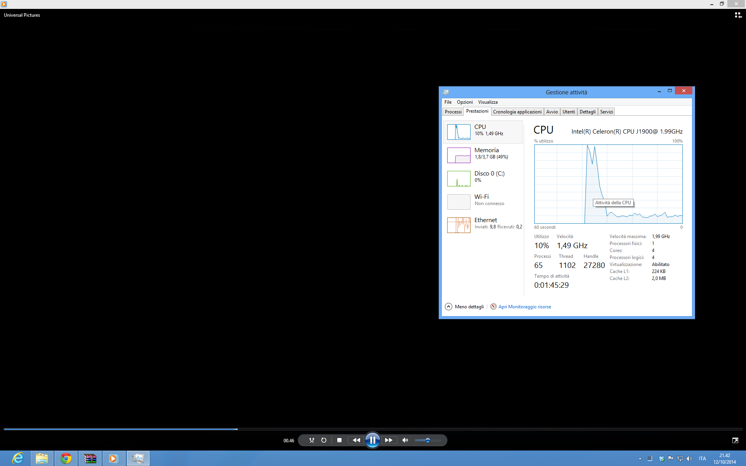
Task: Select Ethernet in performance sidebar
Action: (483, 225)
